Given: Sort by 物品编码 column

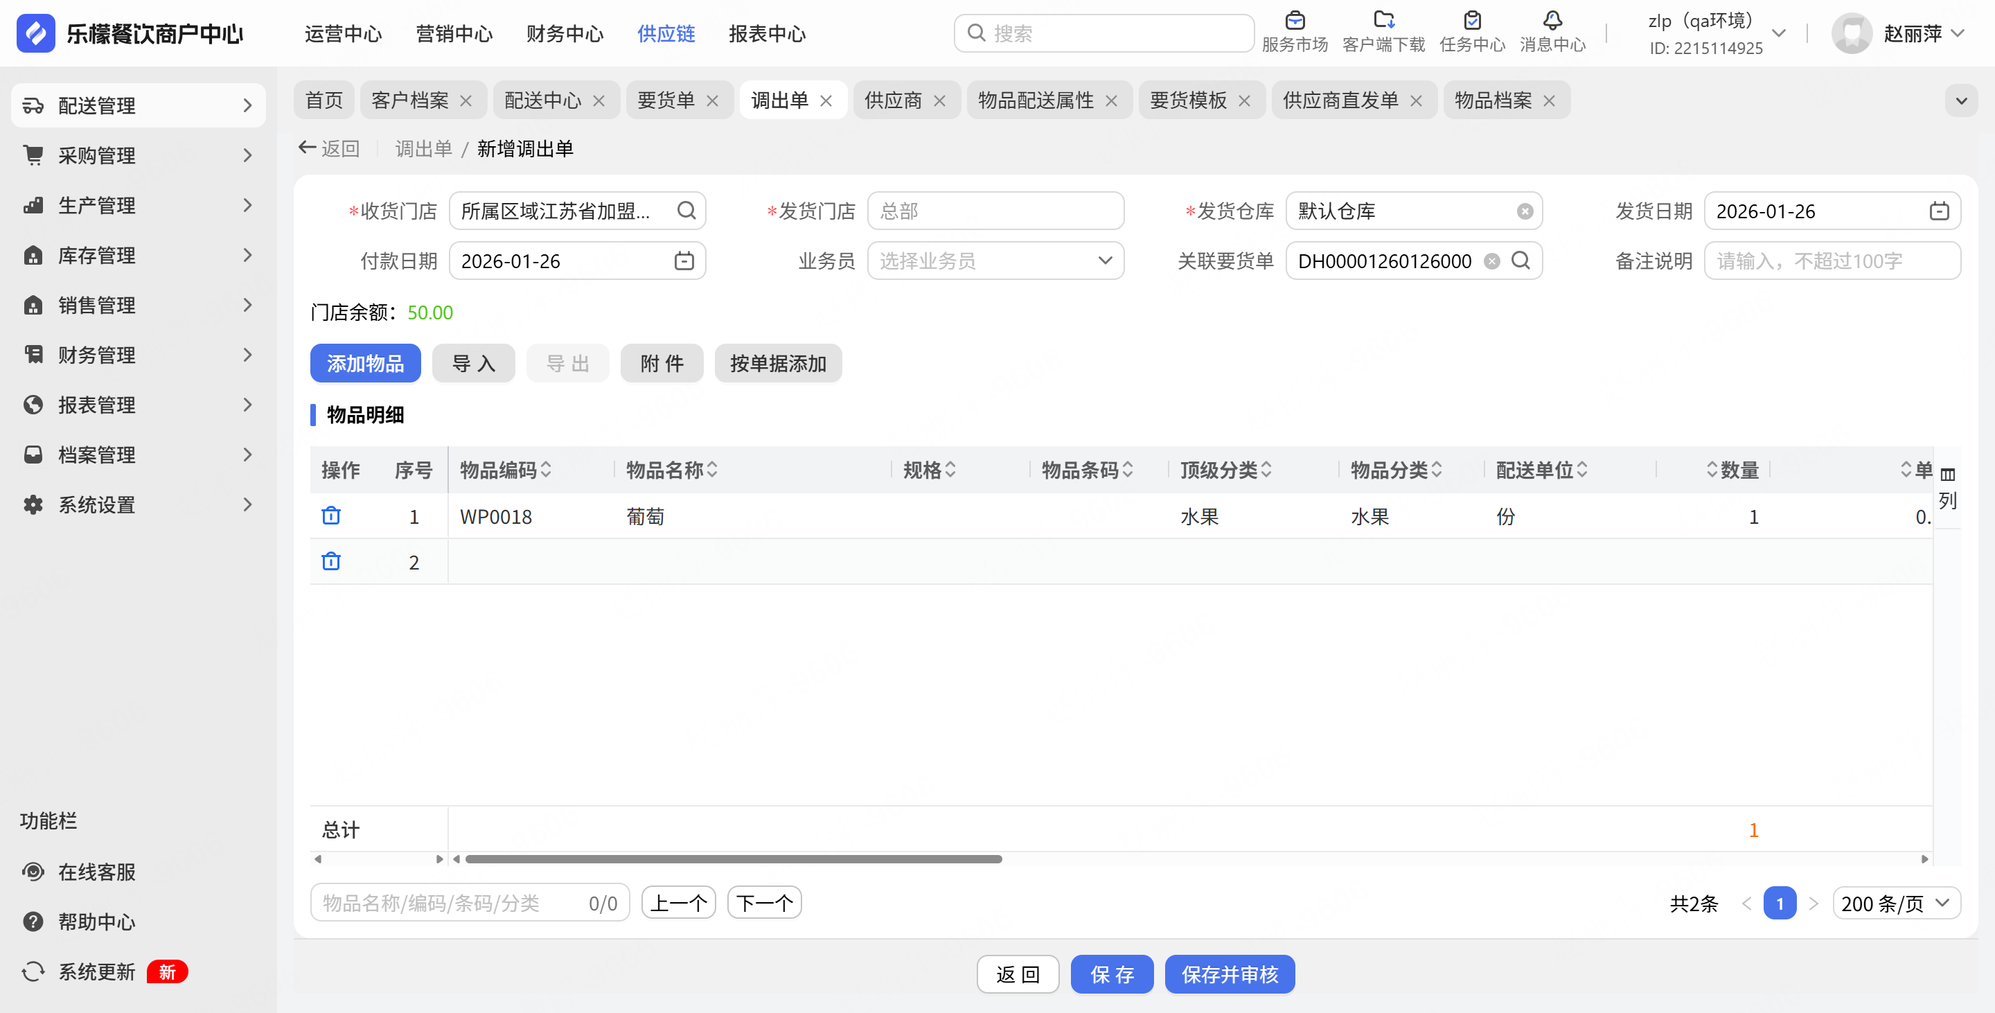Looking at the screenshot, I should pyautogui.click(x=546, y=470).
